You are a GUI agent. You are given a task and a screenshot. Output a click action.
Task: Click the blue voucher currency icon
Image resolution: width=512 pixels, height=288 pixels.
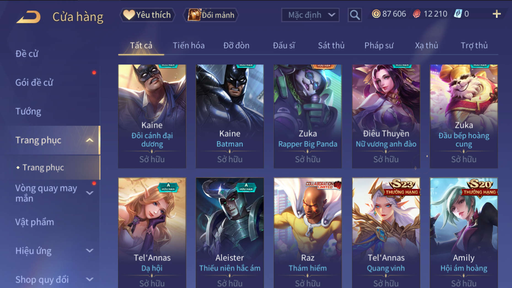pos(458,14)
